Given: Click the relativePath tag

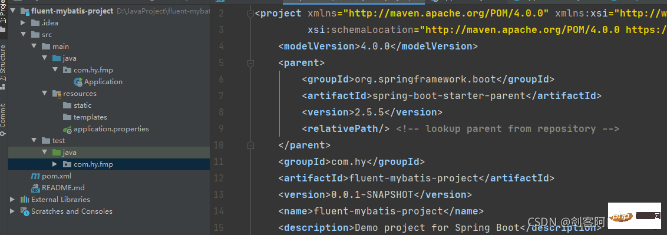Looking at the screenshot, I should pyautogui.click(x=346, y=129).
